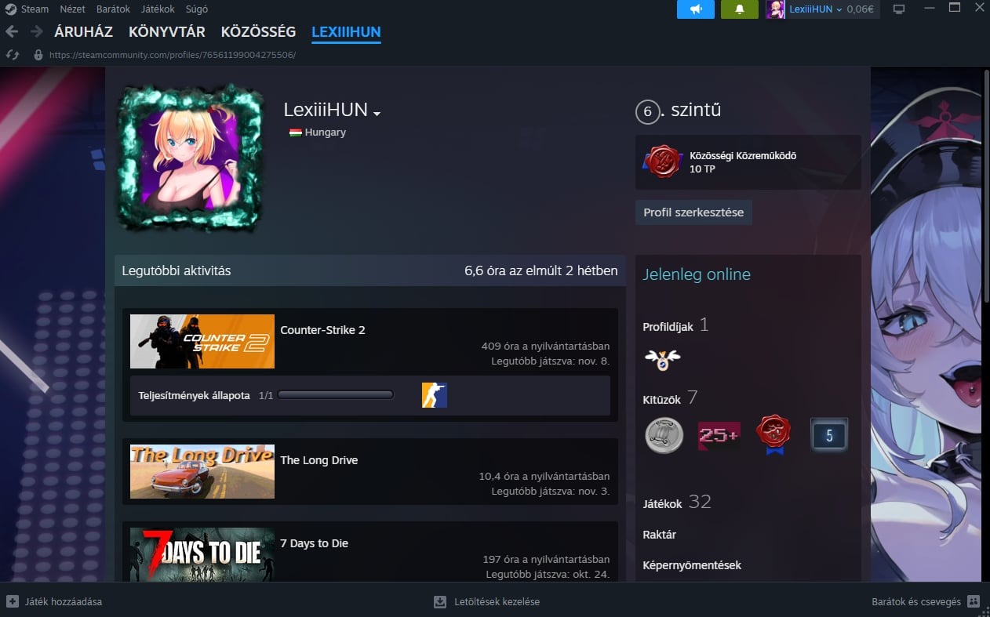Click the wallet balance 0,06€

click(861, 9)
